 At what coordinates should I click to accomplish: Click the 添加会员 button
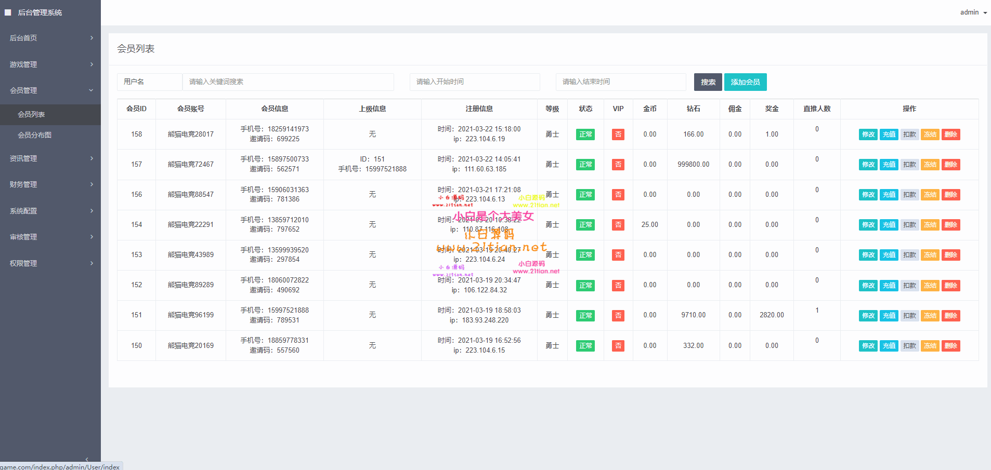pyautogui.click(x=745, y=82)
